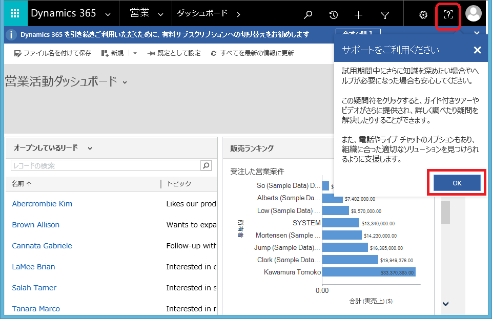Open the app launcher waffle menu
Image resolution: width=492 pixels, height=319 pixels.
click(15, 13)
